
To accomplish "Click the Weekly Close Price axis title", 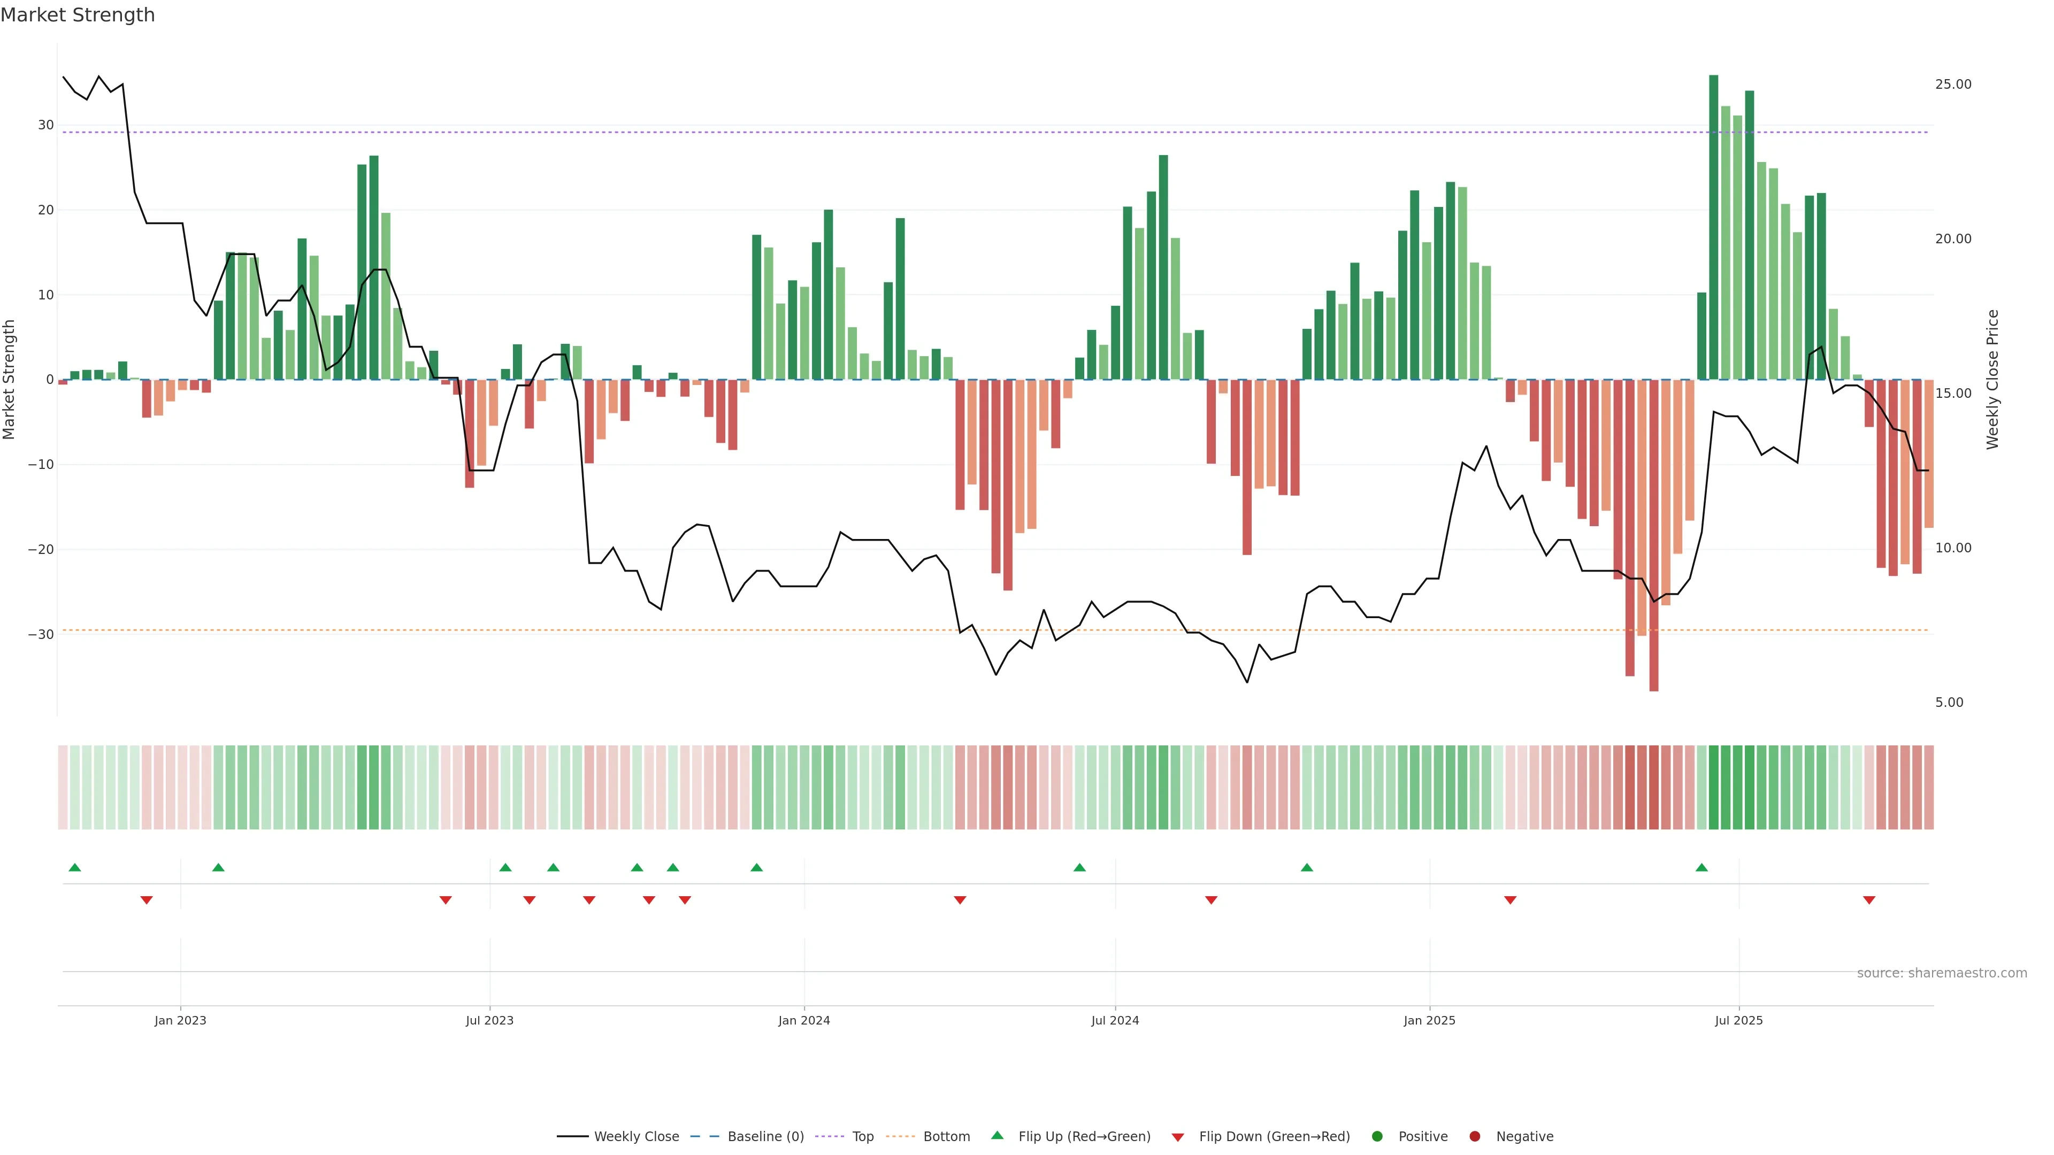I will (1992, 380).
